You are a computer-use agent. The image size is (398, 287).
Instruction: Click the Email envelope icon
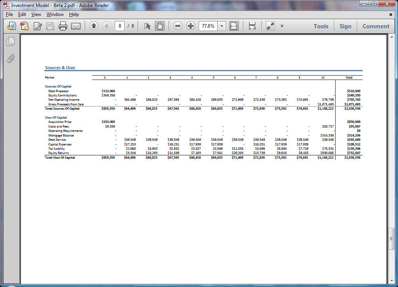pos(76,26)
